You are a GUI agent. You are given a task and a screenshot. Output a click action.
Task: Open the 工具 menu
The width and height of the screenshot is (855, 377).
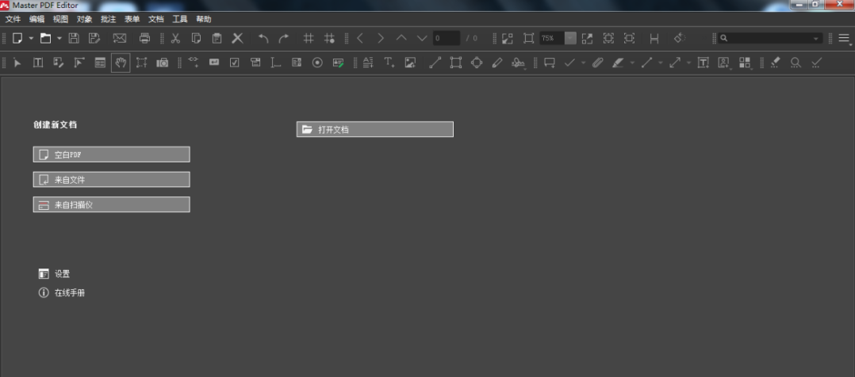tap(180, 19)
